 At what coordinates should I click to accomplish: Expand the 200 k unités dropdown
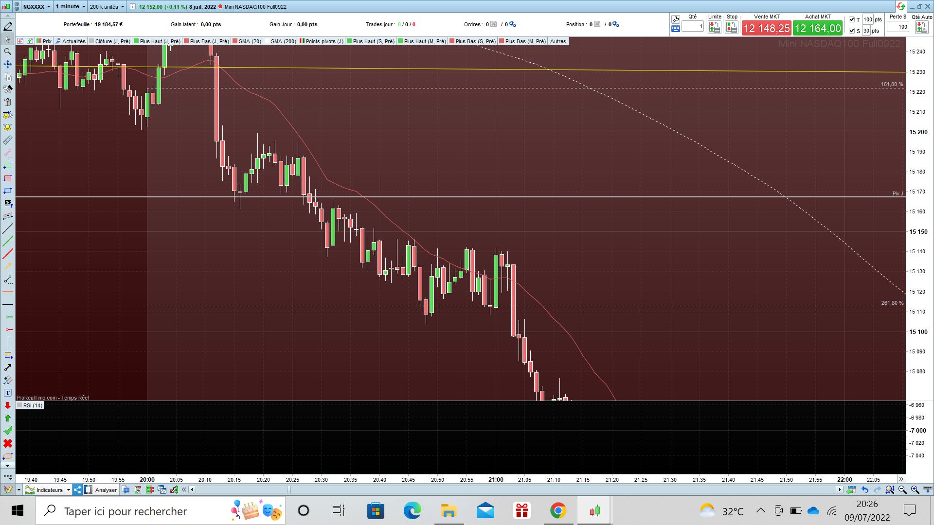[107, 7]
